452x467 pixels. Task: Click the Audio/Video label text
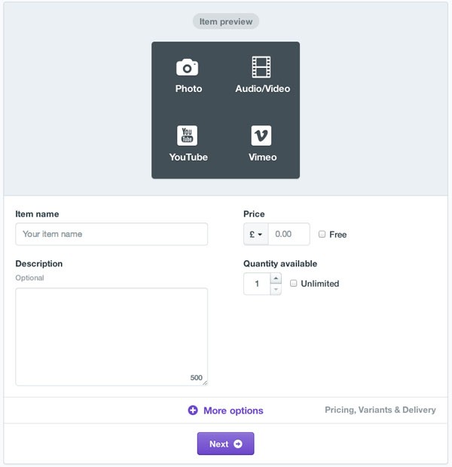263,89
